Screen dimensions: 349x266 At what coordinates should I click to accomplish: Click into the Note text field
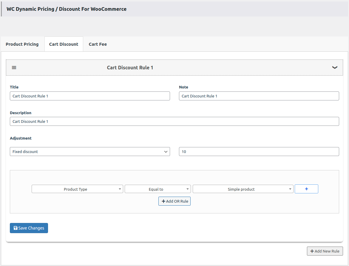click(259, 96)
